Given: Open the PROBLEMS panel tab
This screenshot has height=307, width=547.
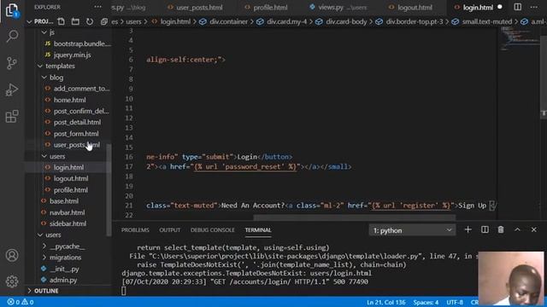Looking at the screenshot, I should (x=135, y=230).
